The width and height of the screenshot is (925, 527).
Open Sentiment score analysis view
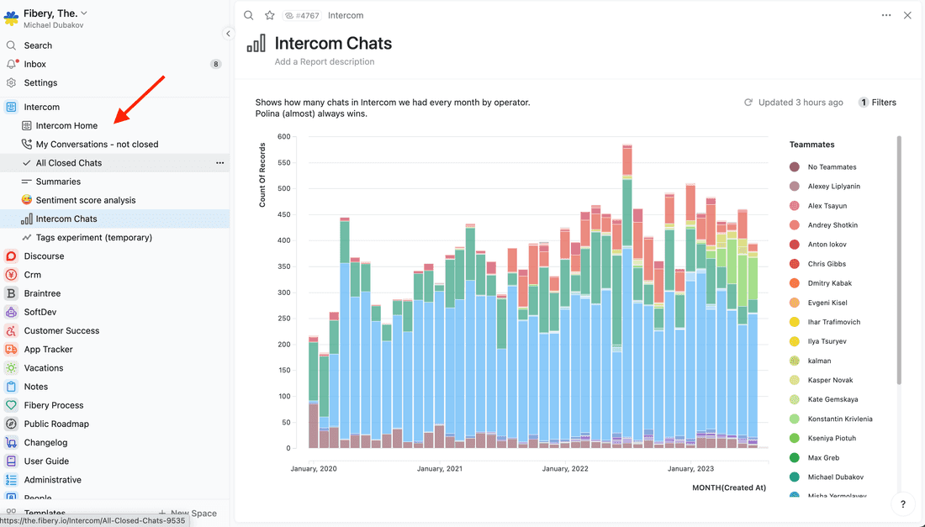click(x=85, y=200)
